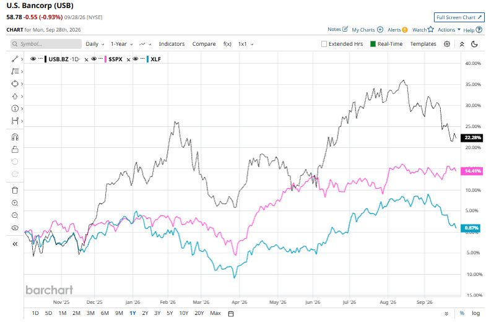Image resolution: width=486 pixels, height=323 pixels.
Task: Toggle visibility of the $SPX series
Action: coord(94,59)
